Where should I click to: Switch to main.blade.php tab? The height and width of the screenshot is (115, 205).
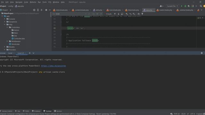click(x=114, y=10)
